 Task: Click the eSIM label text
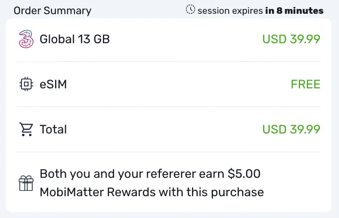click(x=53, y=84)
